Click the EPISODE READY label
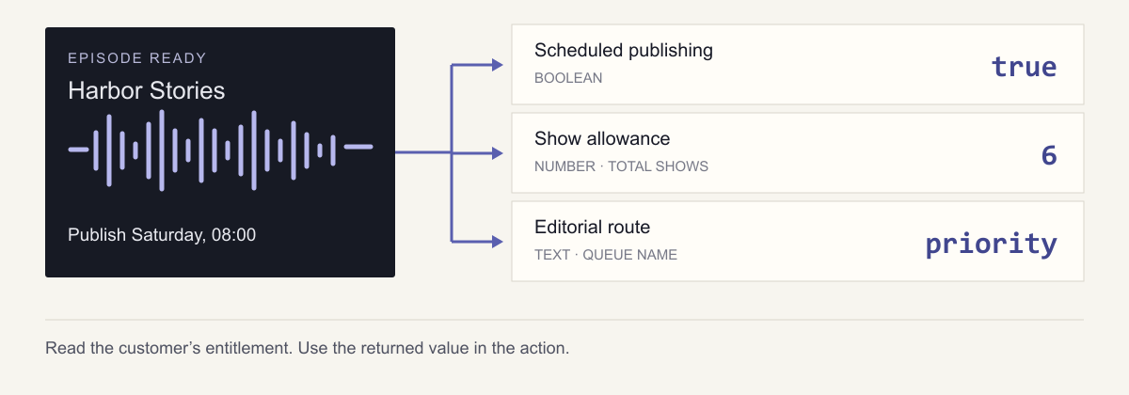The image size is (1129, 395). click(137, 58)
